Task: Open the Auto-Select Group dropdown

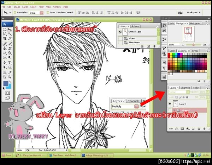Action: click(x=41, y=13)
